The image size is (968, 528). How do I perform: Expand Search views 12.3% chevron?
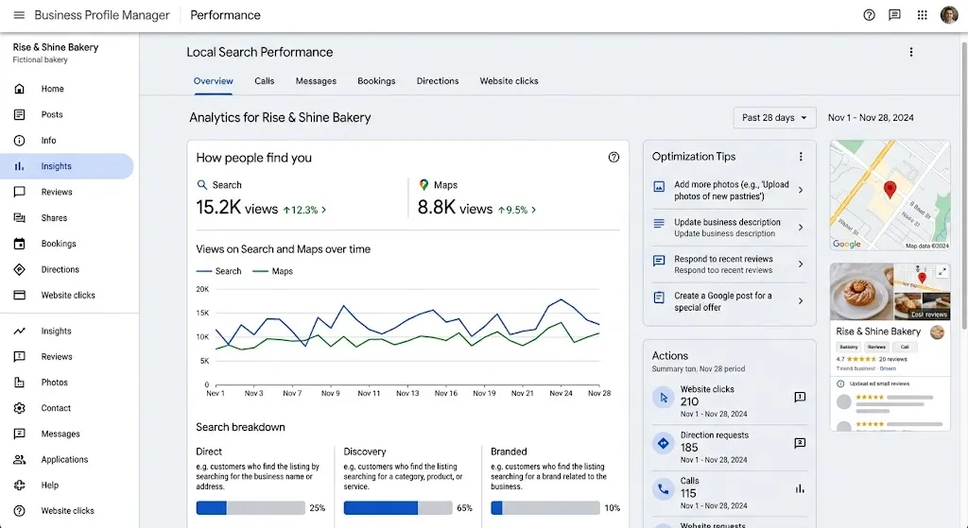[x=324, y=211]
